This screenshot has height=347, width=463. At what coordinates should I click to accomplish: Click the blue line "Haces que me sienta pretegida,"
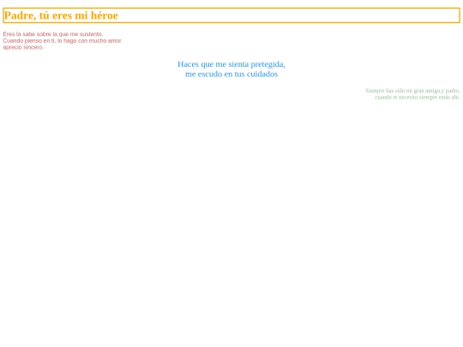[x=231, y=64]
